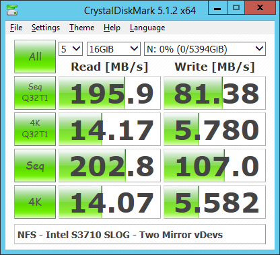Minimize the CrystalDiskMark window
The height and width of the screenshot is (255, 280).
(217, 8)
